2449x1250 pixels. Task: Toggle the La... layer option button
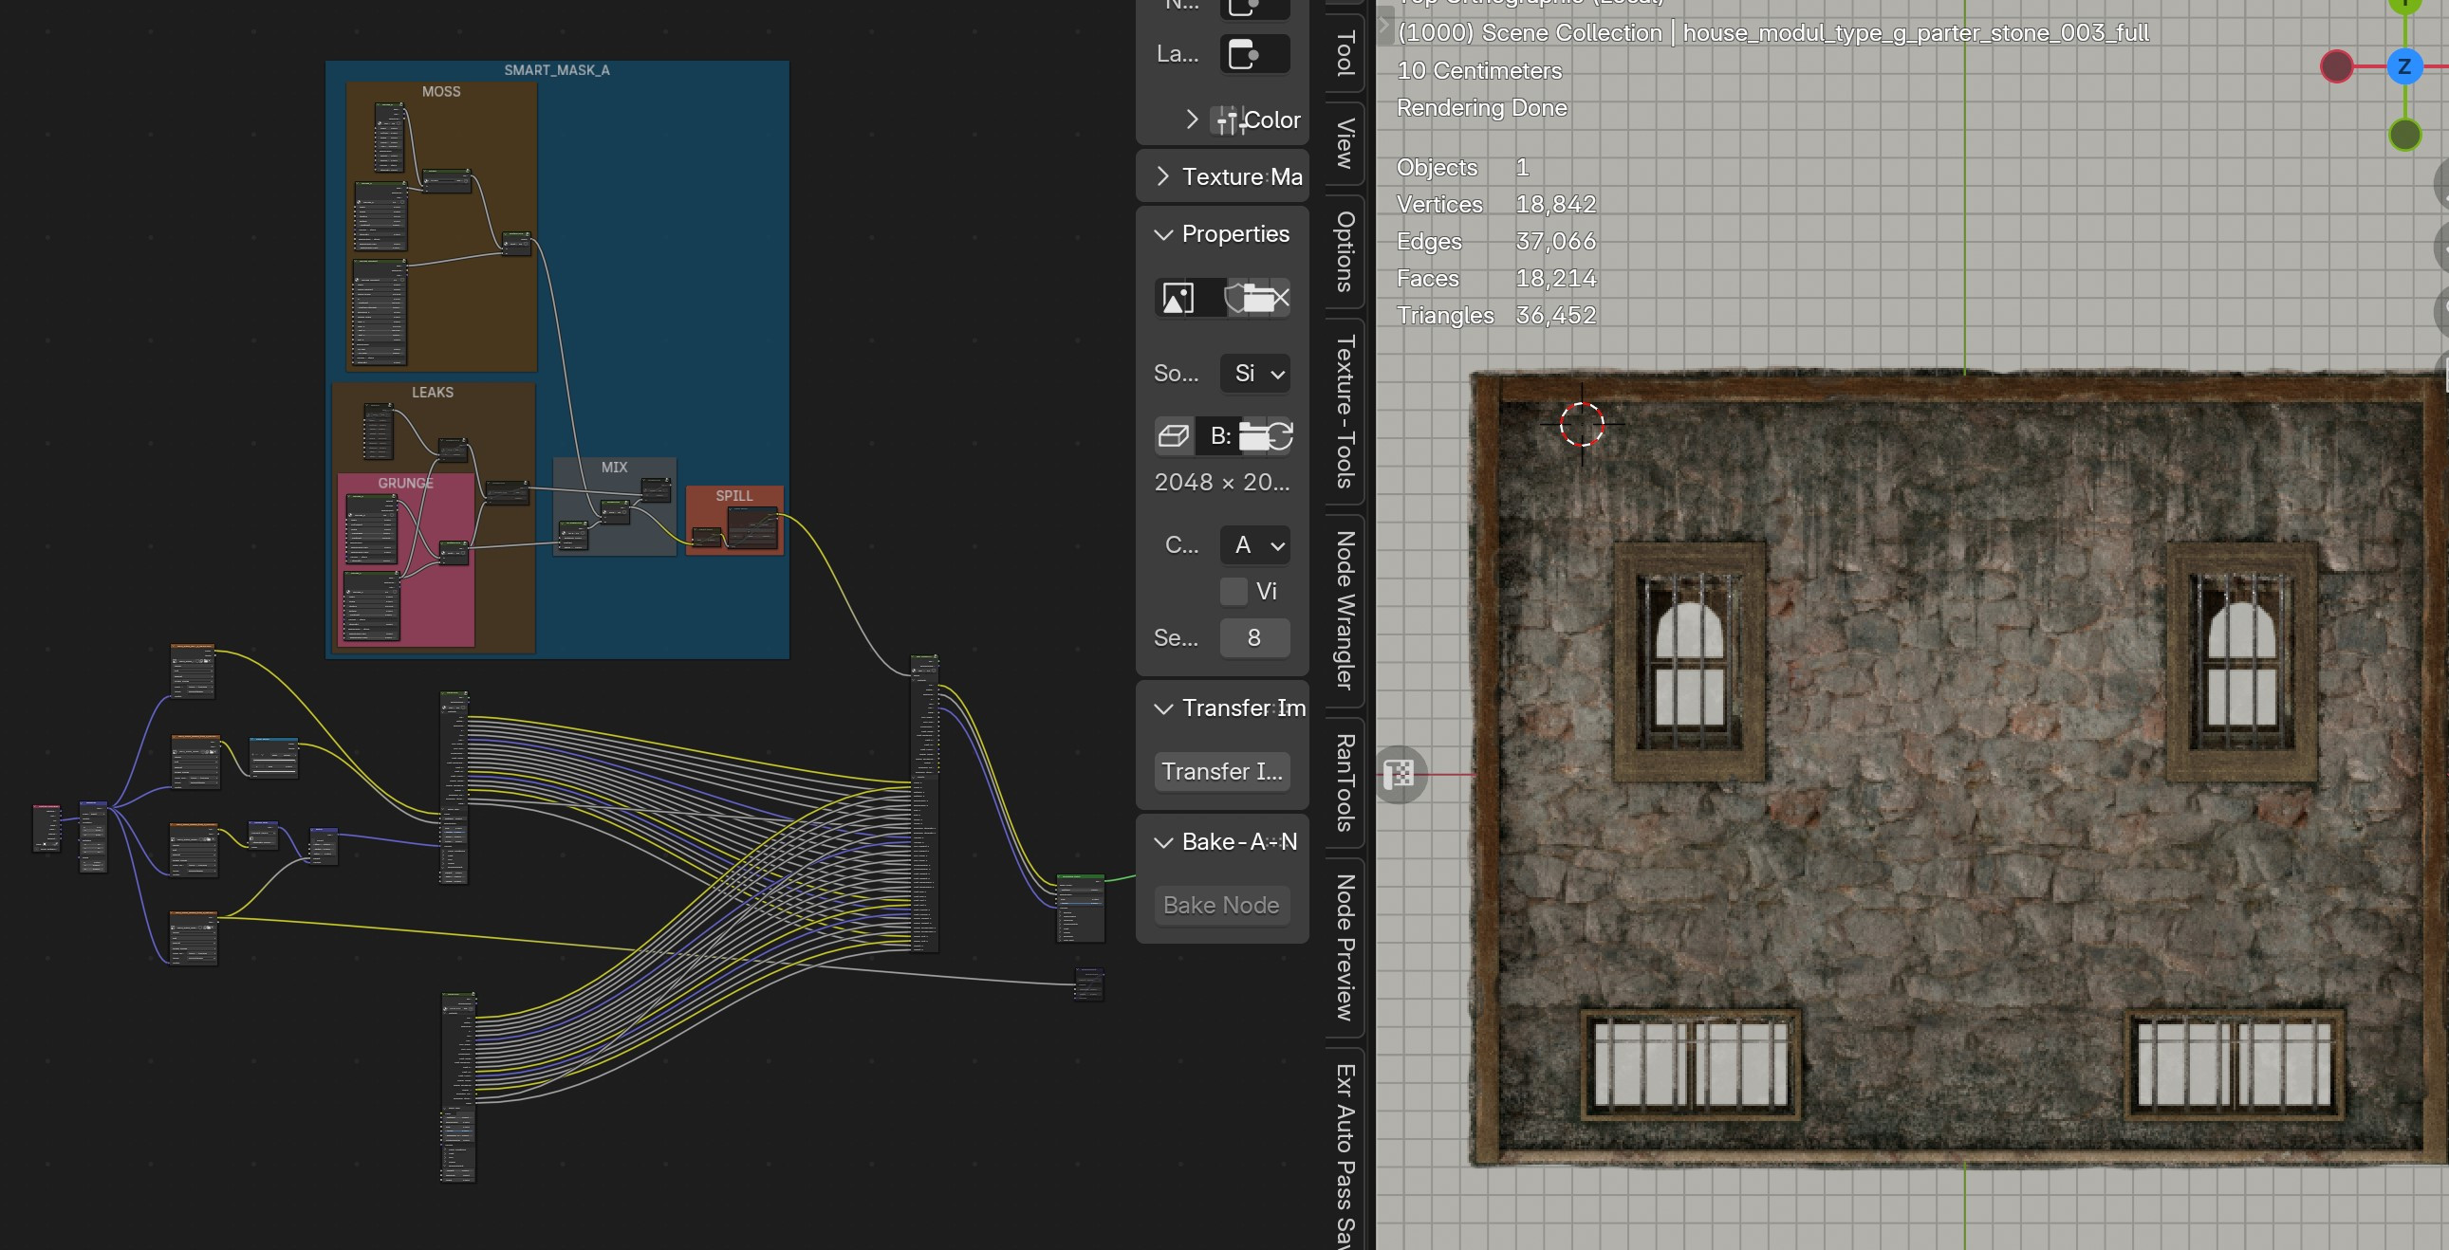tap(1254, 54)
